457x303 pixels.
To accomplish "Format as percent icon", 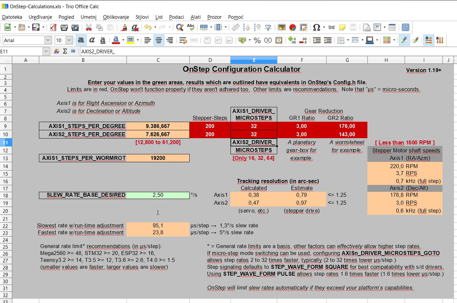I will tap(257, 40).
